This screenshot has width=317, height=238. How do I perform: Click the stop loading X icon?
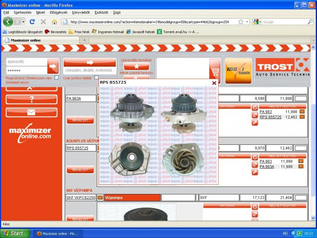click(43, 22)
